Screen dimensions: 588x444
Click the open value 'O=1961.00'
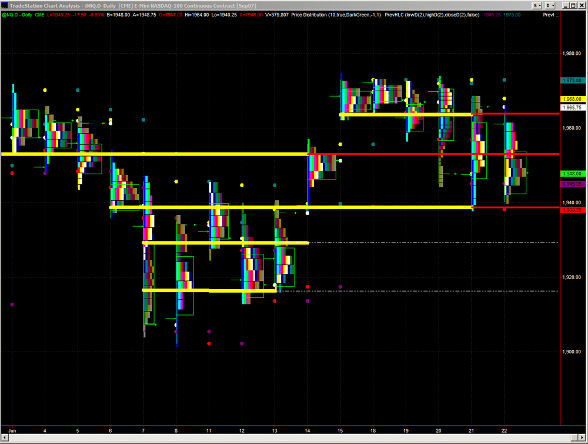(171, 15)
